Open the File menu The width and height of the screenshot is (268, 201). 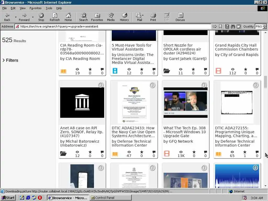tap(4, 8)
